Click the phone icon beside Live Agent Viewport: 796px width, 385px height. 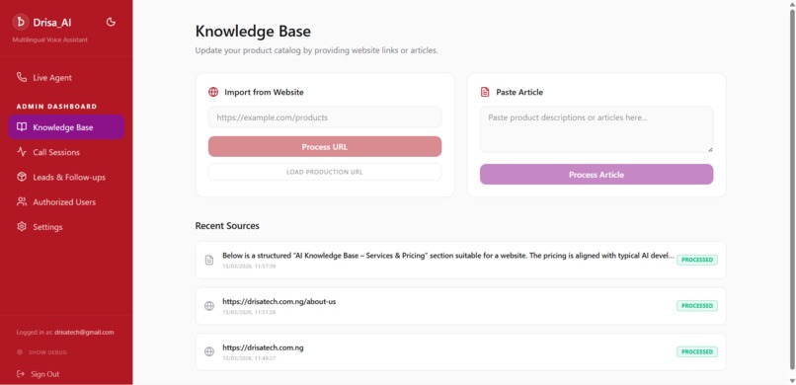[x=22, y=77]
